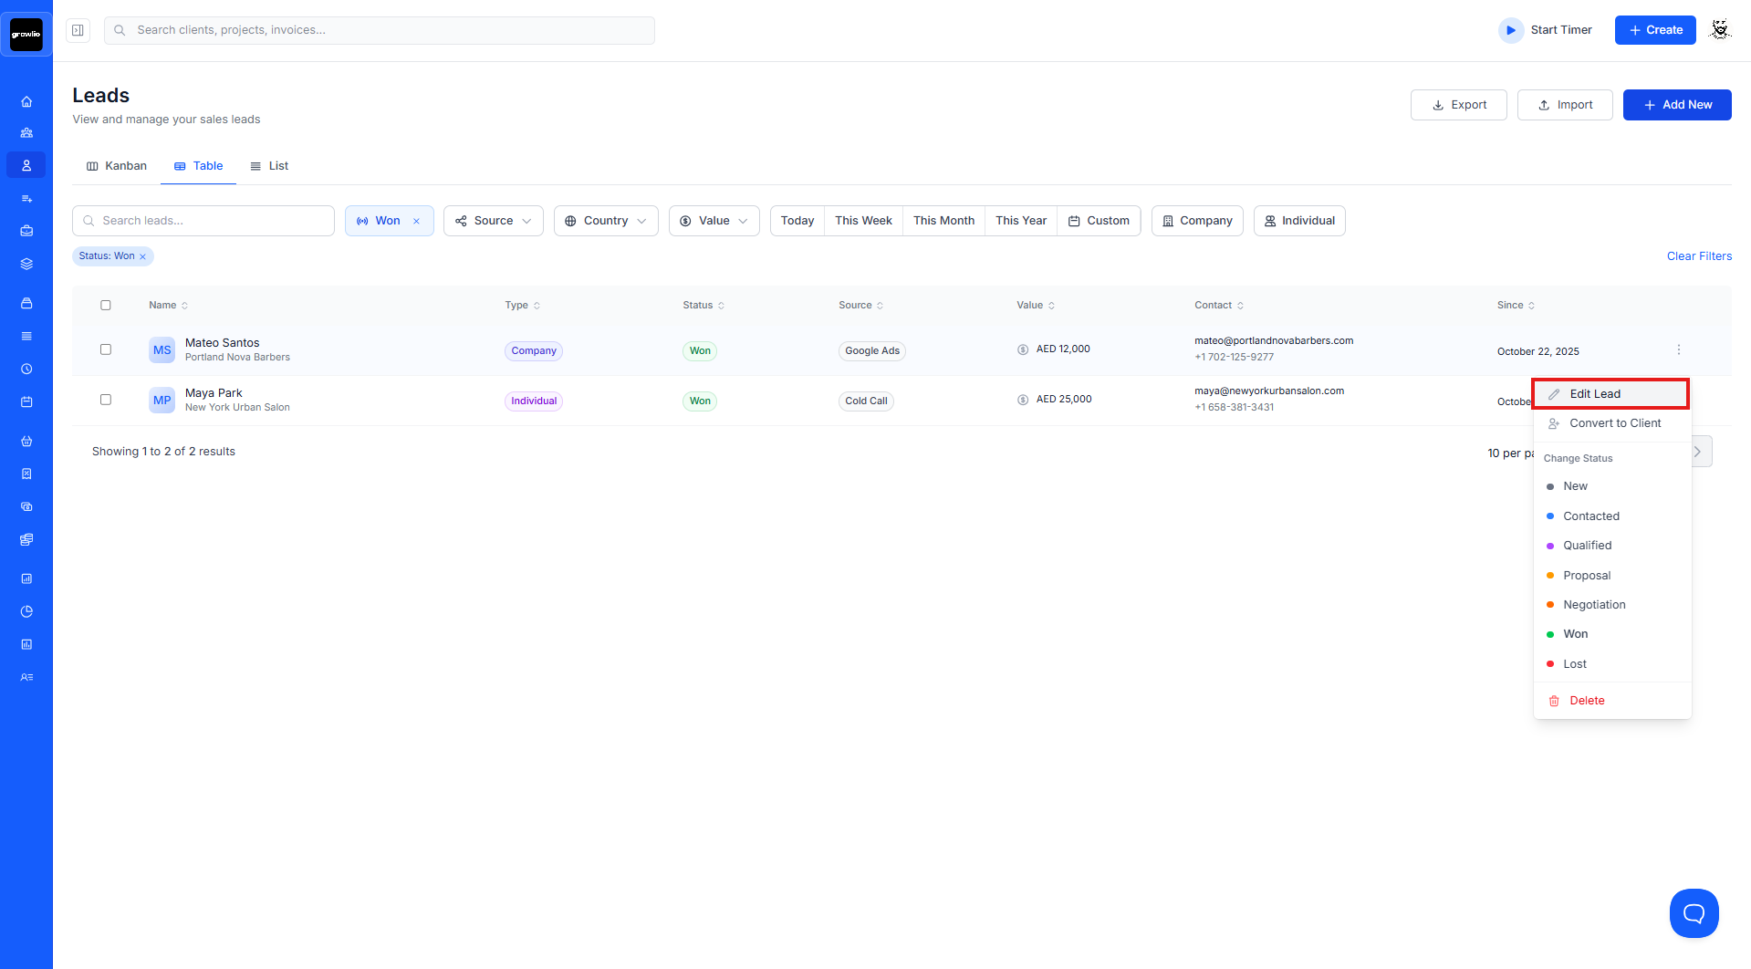This screenshot has height=969, width=1751.
Task: Open the clock timer icon in sidebar
Action: [26, 370]
